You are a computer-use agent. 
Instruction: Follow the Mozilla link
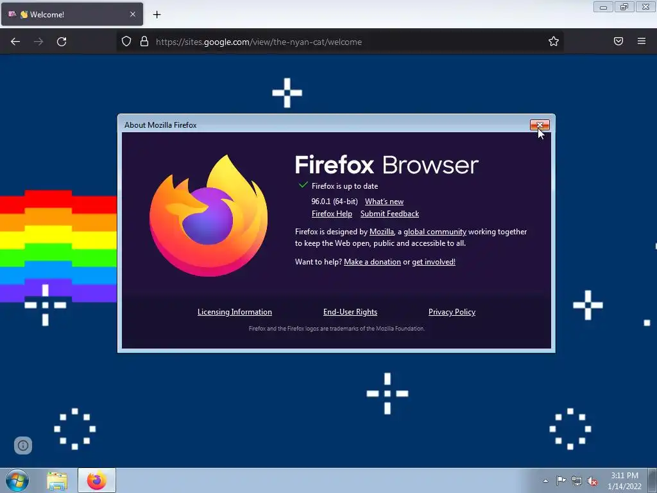[x=381, y=232]
